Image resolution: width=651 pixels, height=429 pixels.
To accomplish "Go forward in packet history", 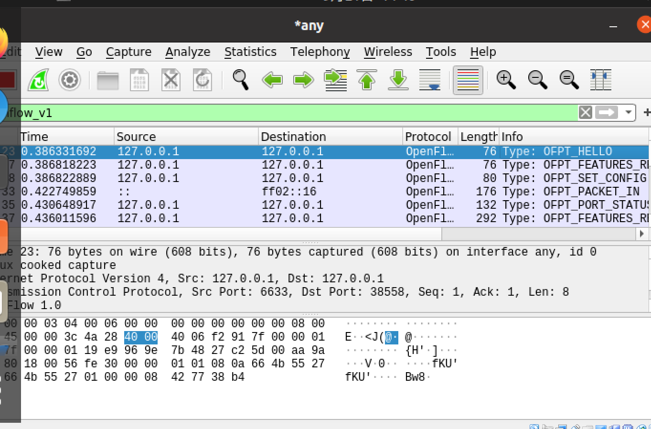I will [x=304, y=80].
